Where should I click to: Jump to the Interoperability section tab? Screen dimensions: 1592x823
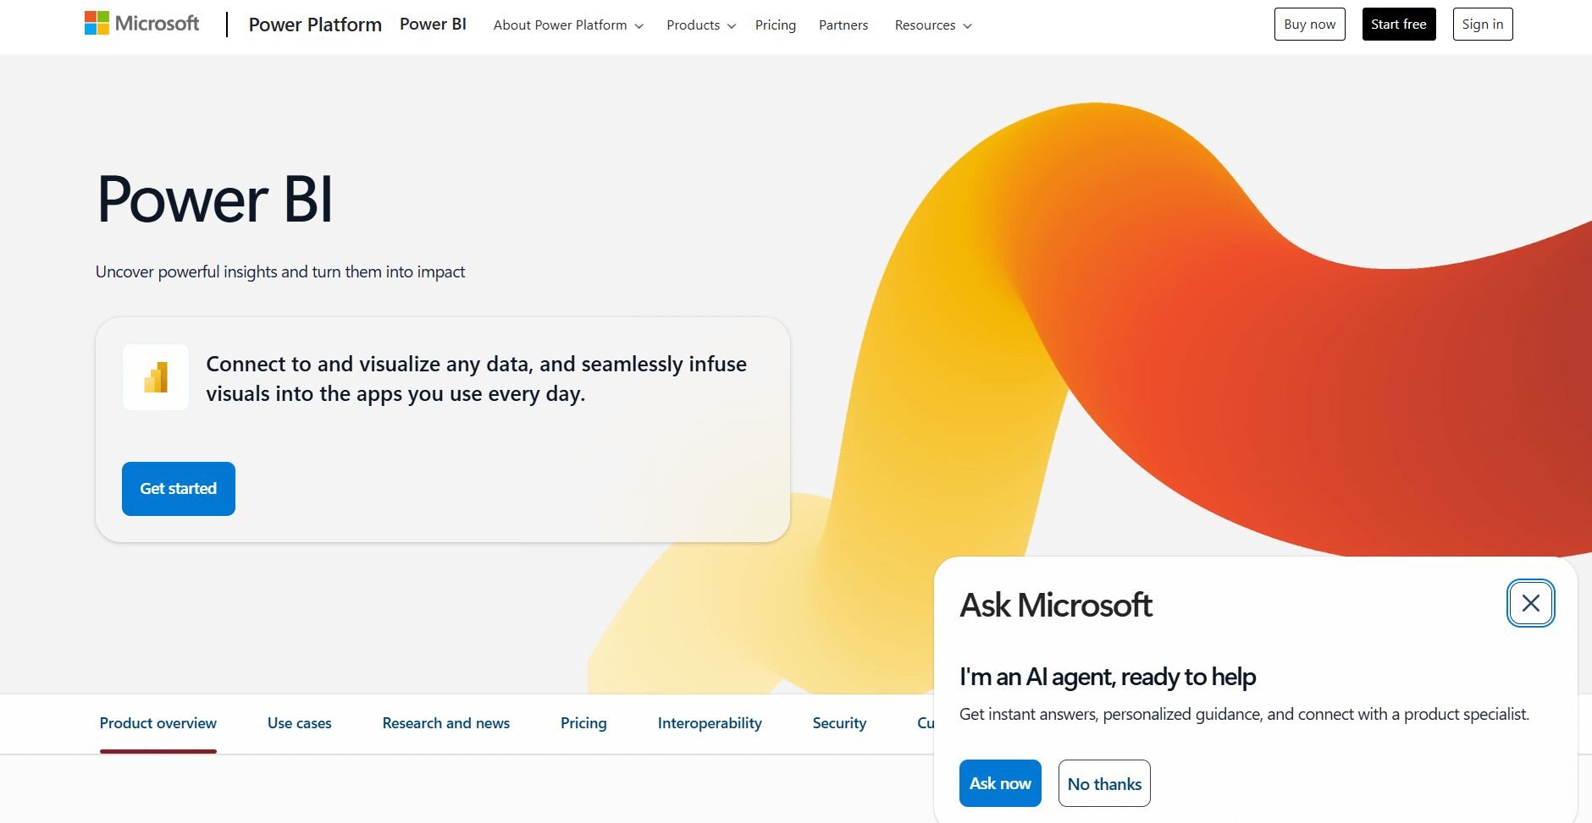coord(710,723)
